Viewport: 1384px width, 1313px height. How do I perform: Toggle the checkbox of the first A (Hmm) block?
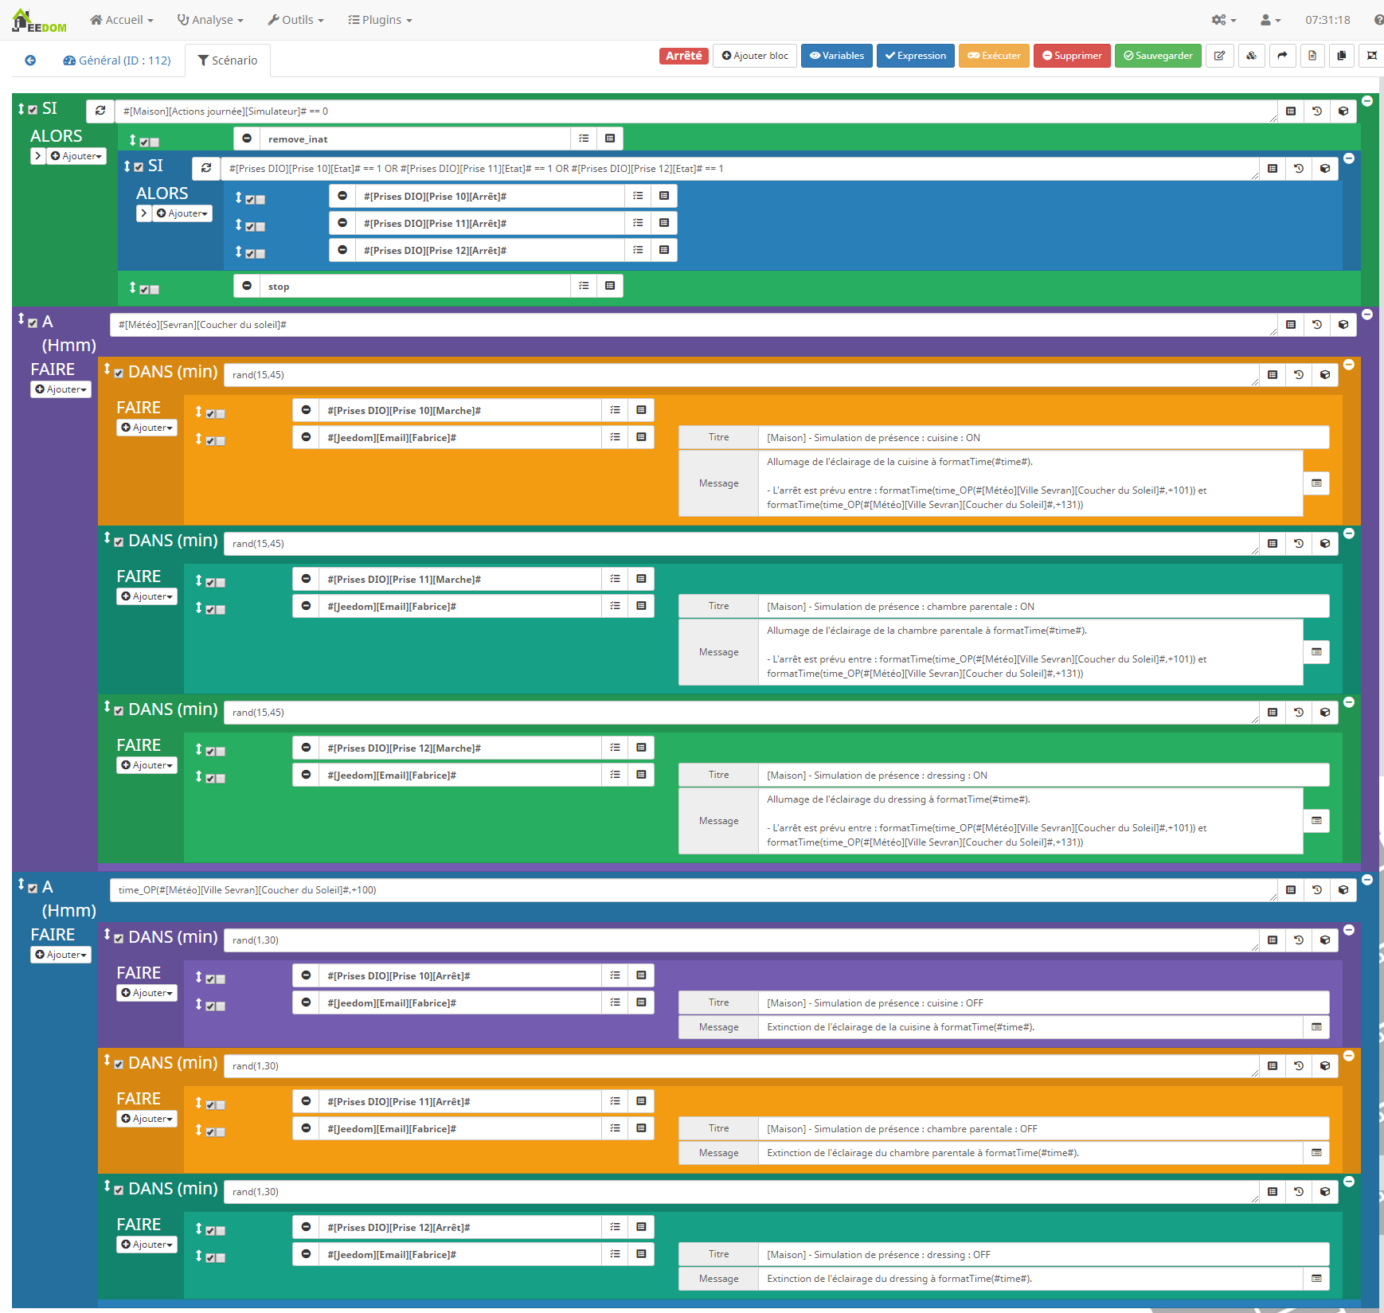click(33, 322)
